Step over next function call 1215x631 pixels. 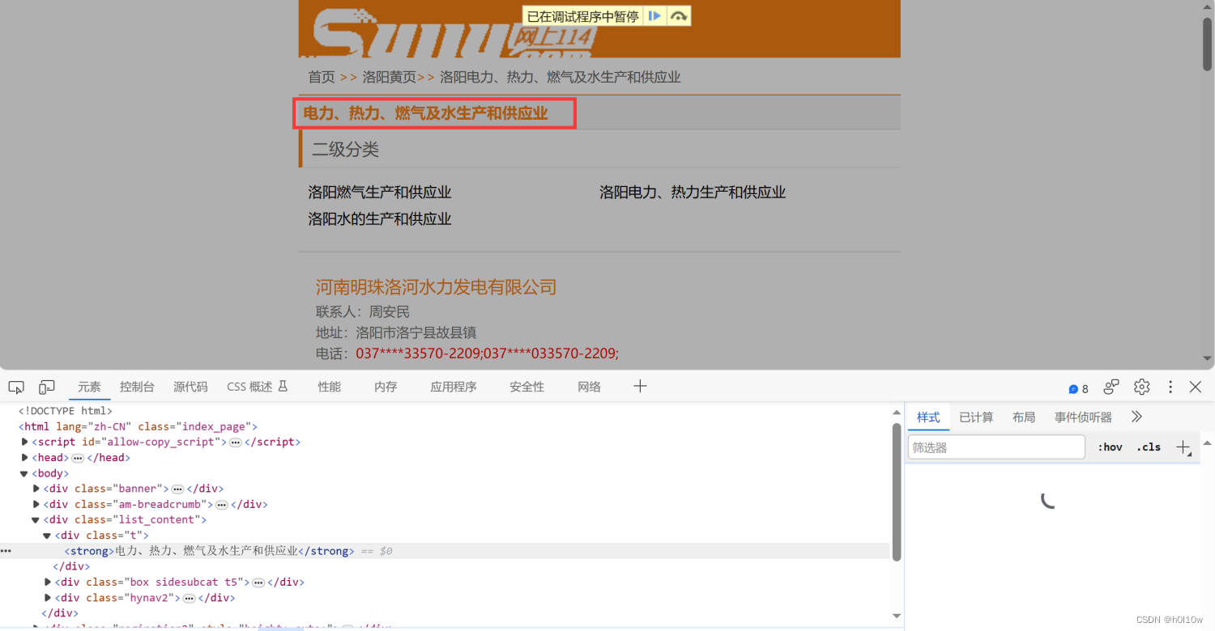point(679,16)
